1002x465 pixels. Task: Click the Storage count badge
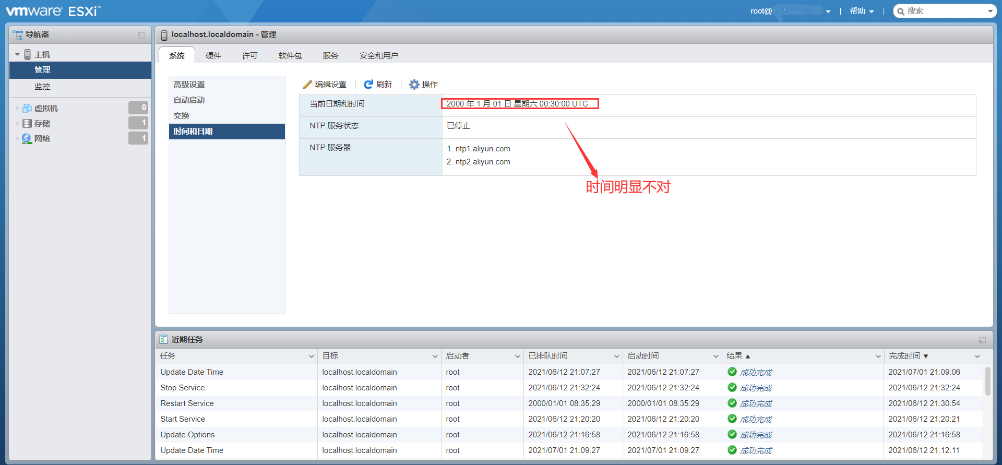pyautogui.click(x=138, y=123)
